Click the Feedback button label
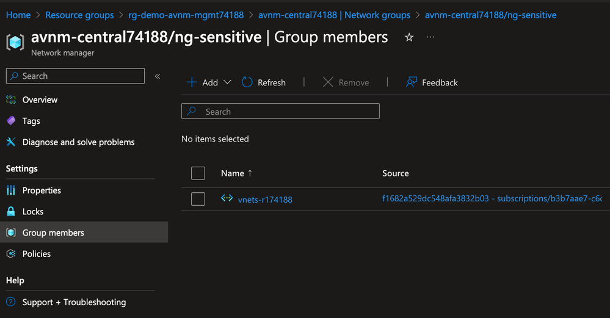This screenshot has width=610, height=318. 440,82
